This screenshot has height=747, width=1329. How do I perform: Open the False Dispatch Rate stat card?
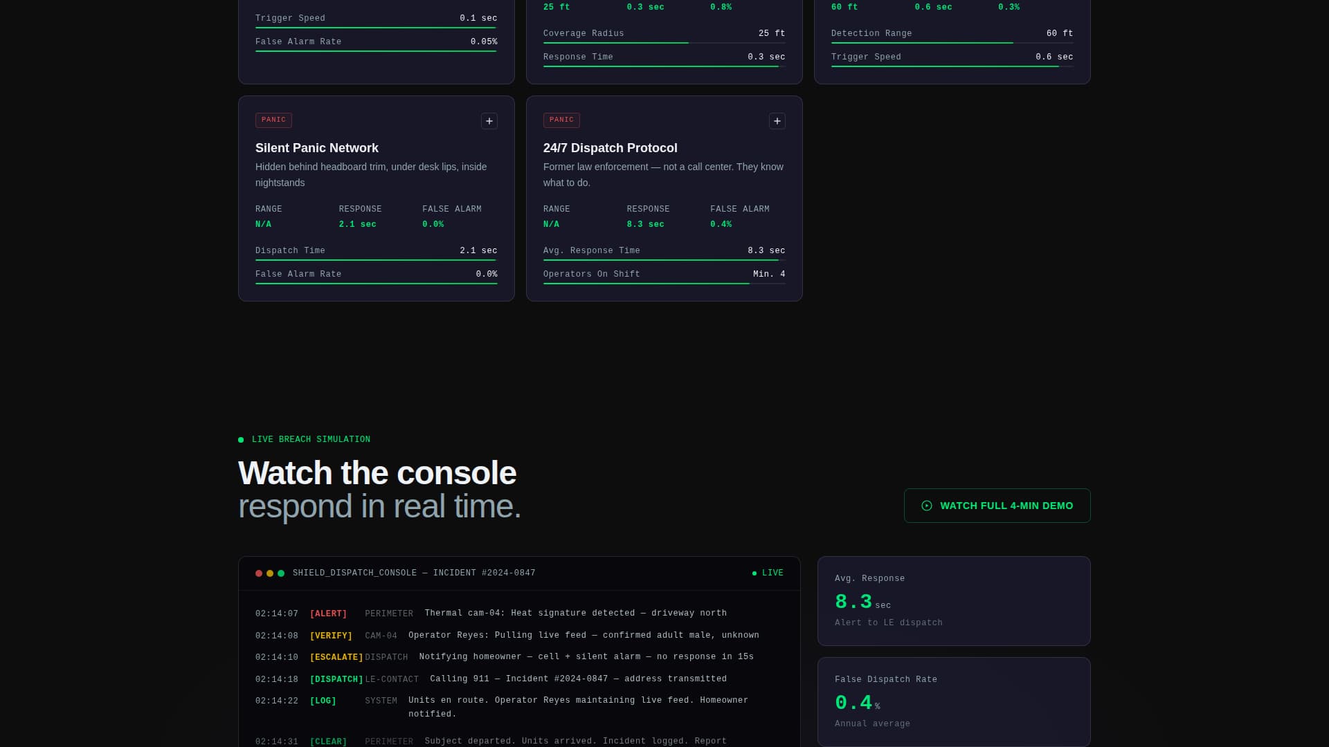pos(953,701)
